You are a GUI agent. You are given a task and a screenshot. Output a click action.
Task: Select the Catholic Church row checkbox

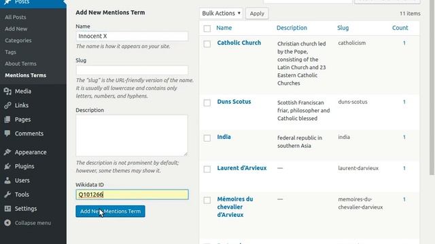click(x=207, y=44)
